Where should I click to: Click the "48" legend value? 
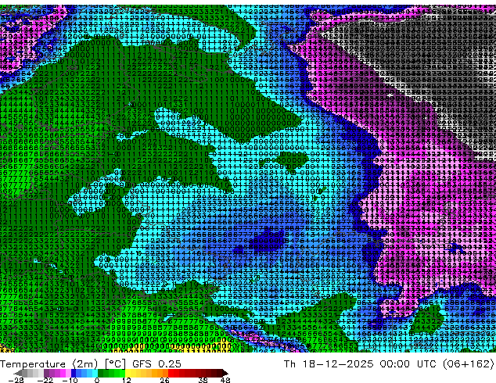[x=225, y=380]
